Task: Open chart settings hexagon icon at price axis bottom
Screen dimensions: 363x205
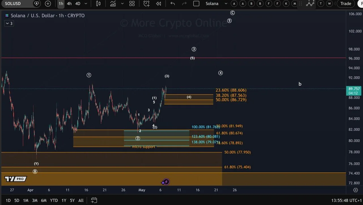Action: (x=356, y=190)
